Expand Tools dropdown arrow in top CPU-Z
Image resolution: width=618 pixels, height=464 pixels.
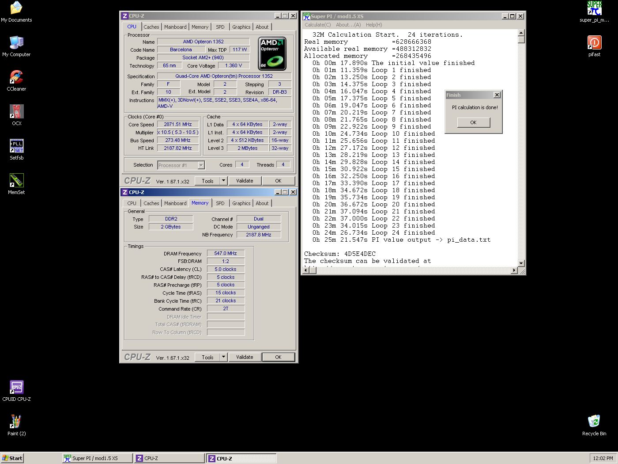(223, 181)
